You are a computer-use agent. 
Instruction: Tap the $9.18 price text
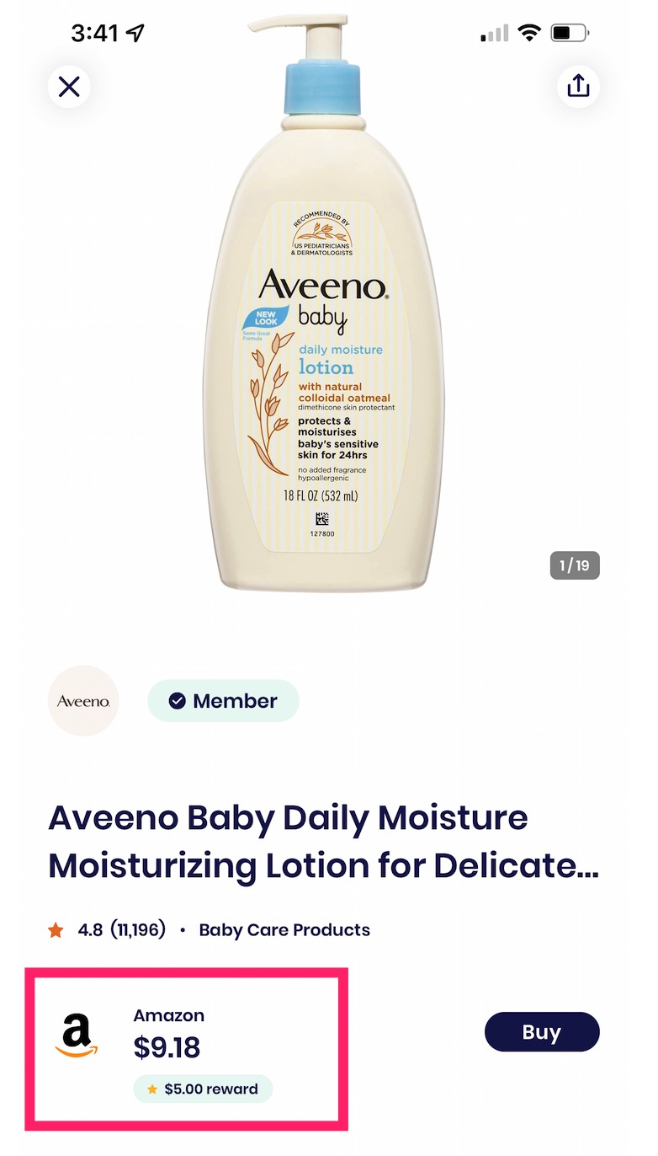click(167, 1048)
